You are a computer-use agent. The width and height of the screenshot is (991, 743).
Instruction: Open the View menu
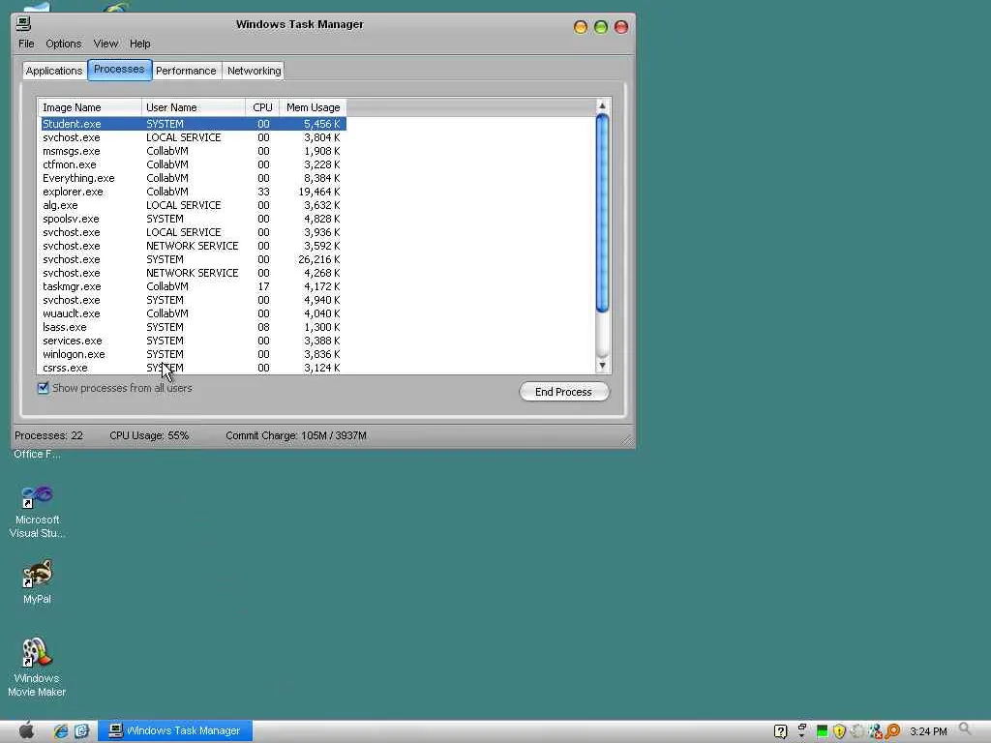(x=105, y=44)
